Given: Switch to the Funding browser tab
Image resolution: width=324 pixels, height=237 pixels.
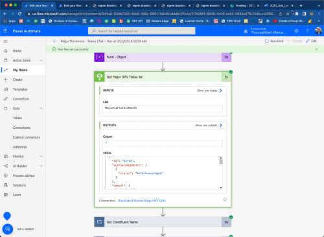Looking at the screenshot, I should pyautogui.click(x=245, y=6).
